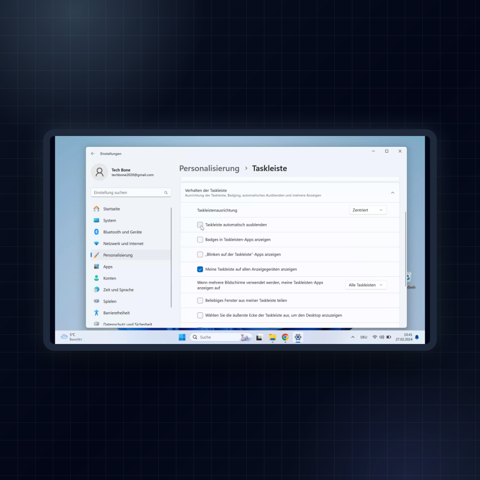
Task: Show hidden tray icons chevron
Action: point(353,337)
